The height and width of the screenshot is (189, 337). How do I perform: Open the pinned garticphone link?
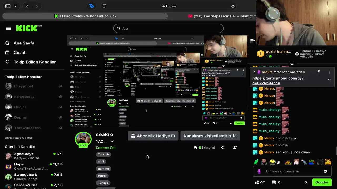click(x=278, y=80)
